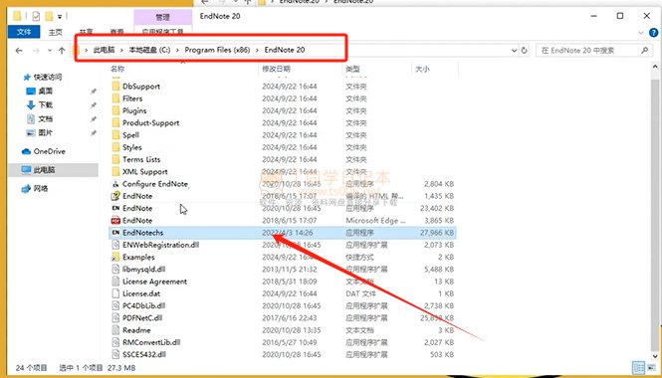The width and height of the screenshot is (662, 378).
Task: Click the vertical scrollbar of the file list
Action: (x=655, y=211)
